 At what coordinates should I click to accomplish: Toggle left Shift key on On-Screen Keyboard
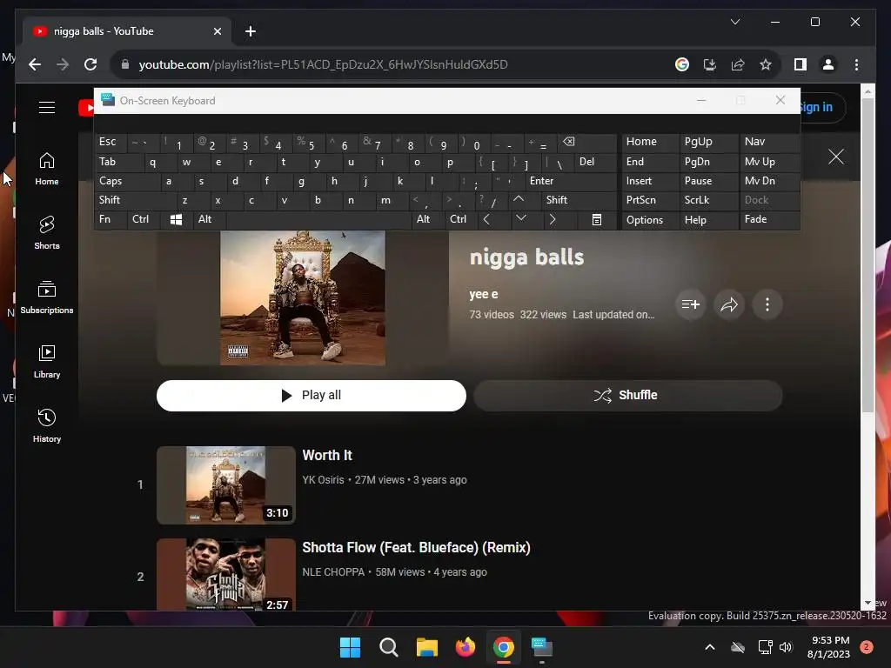tap(135, 200)
